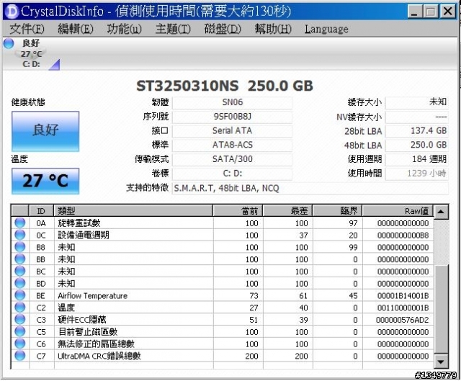Click the standard field ATA8-ACS
This screenshot has height=381, width=461.
(x=232, y=145)
